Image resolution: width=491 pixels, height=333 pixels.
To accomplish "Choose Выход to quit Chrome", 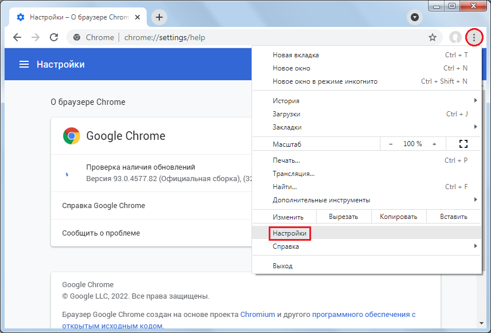I will 367,265.
